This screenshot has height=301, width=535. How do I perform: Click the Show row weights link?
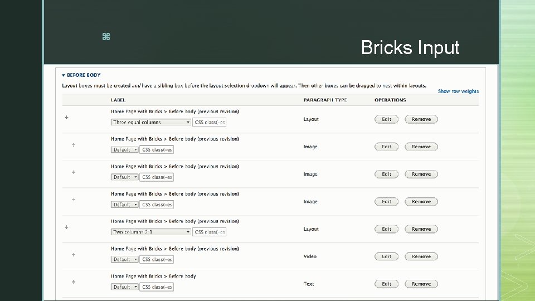tap(458, 91)
